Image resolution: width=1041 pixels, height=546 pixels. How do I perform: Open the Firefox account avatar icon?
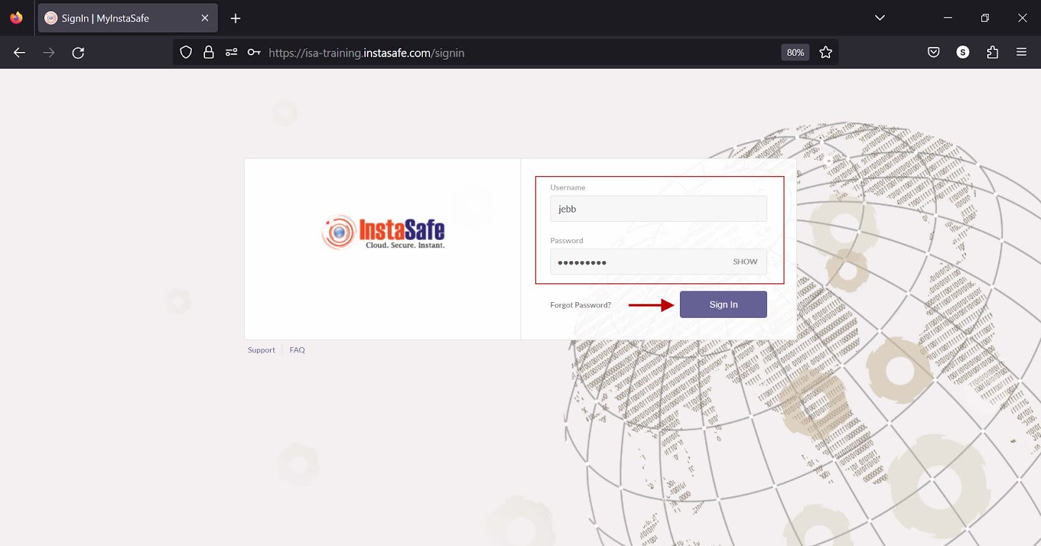click(963, 53)
